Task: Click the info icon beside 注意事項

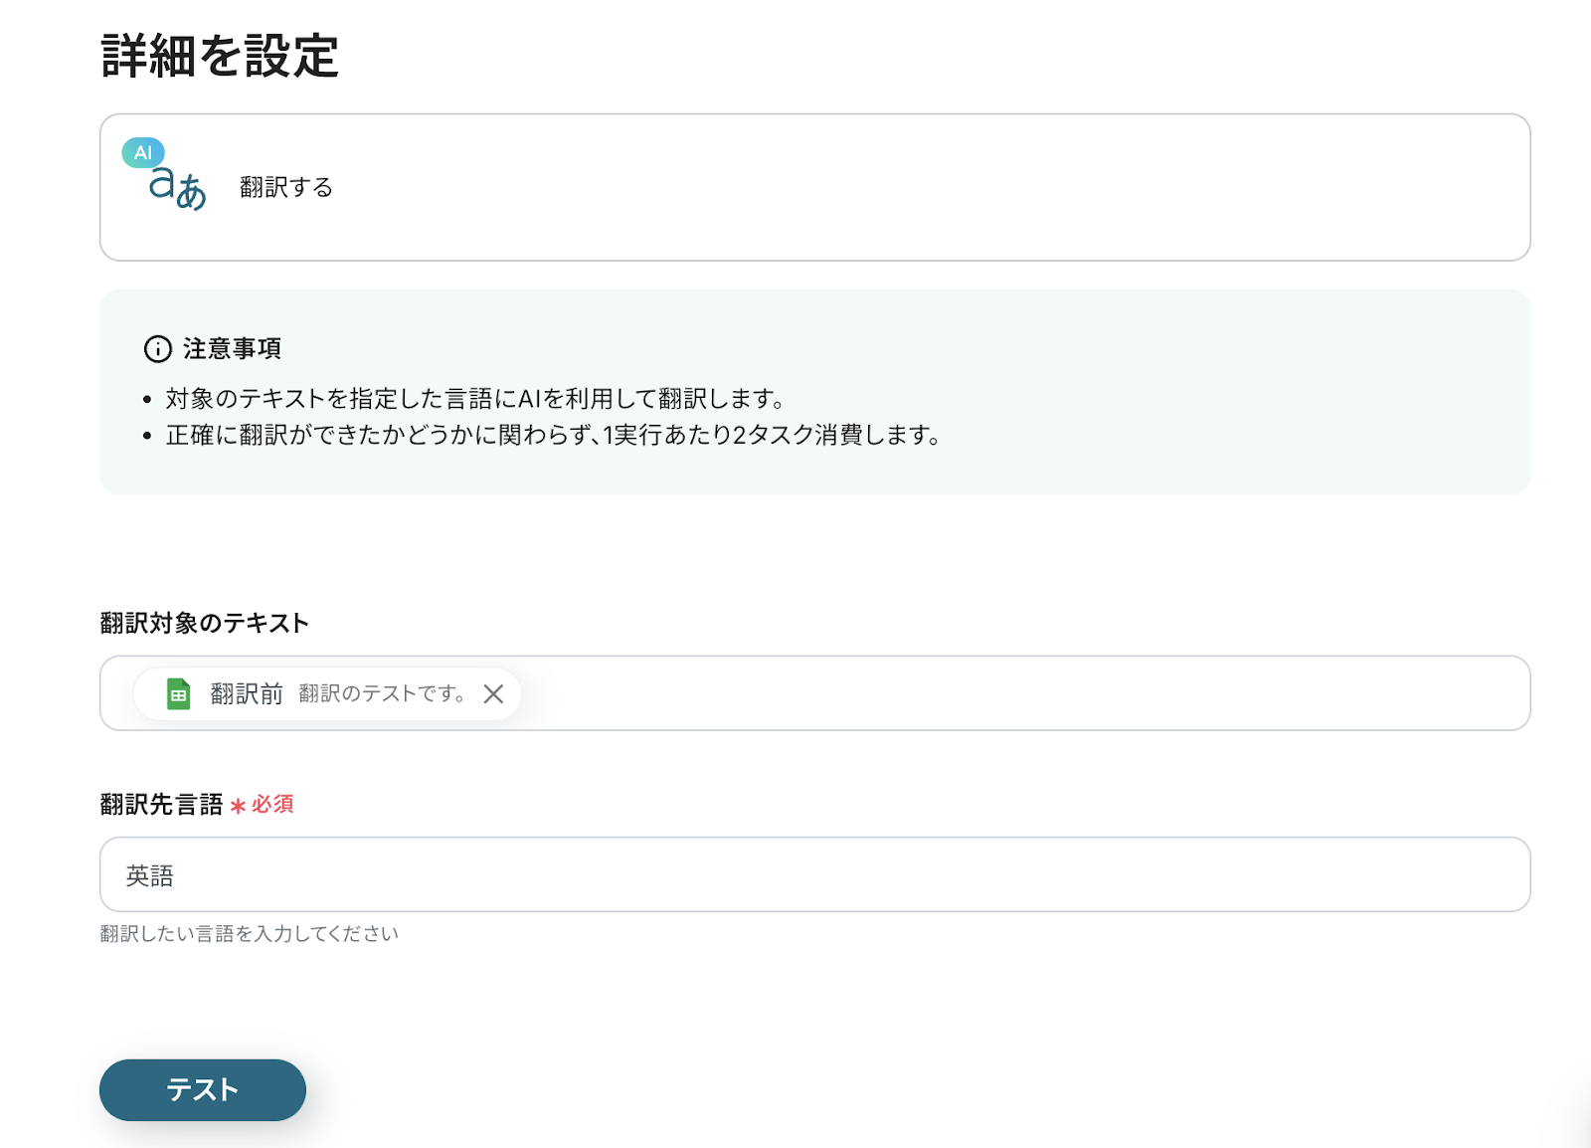Action: [158, 349]
